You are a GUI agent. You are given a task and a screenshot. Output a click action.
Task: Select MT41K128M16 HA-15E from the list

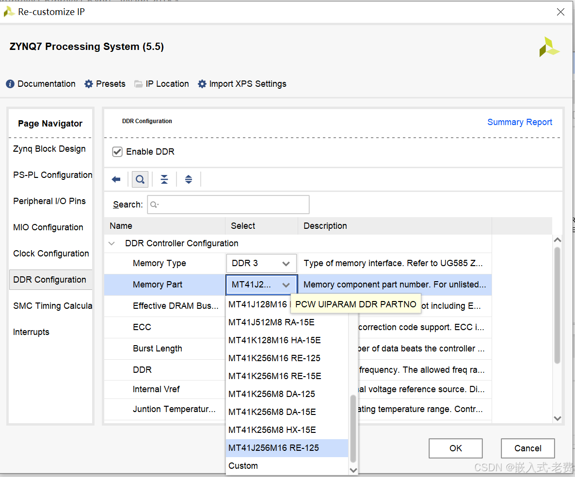pyautogui.click(x=287, y=340)
